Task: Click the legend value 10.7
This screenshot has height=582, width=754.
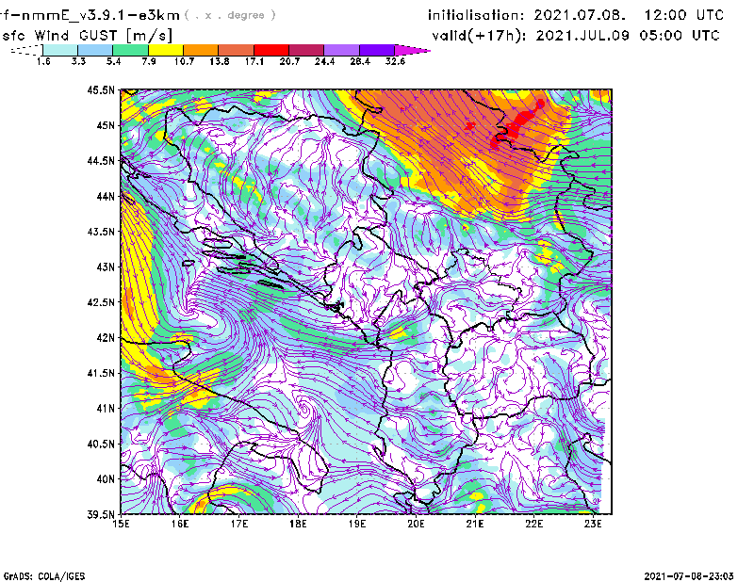Action: pos(184,61)
